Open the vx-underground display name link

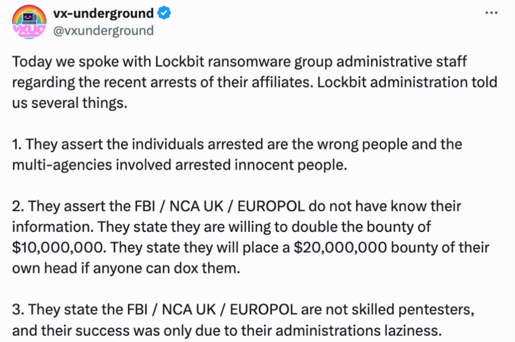tap(103, 13)
